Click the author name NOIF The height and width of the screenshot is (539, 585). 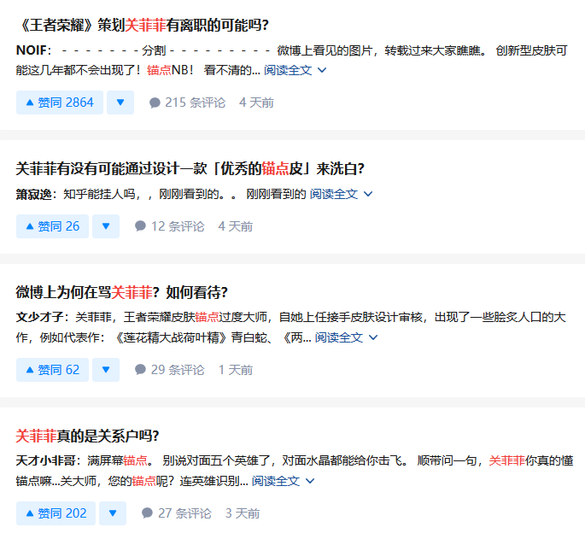pyautogui.click(x=32, y=50)
